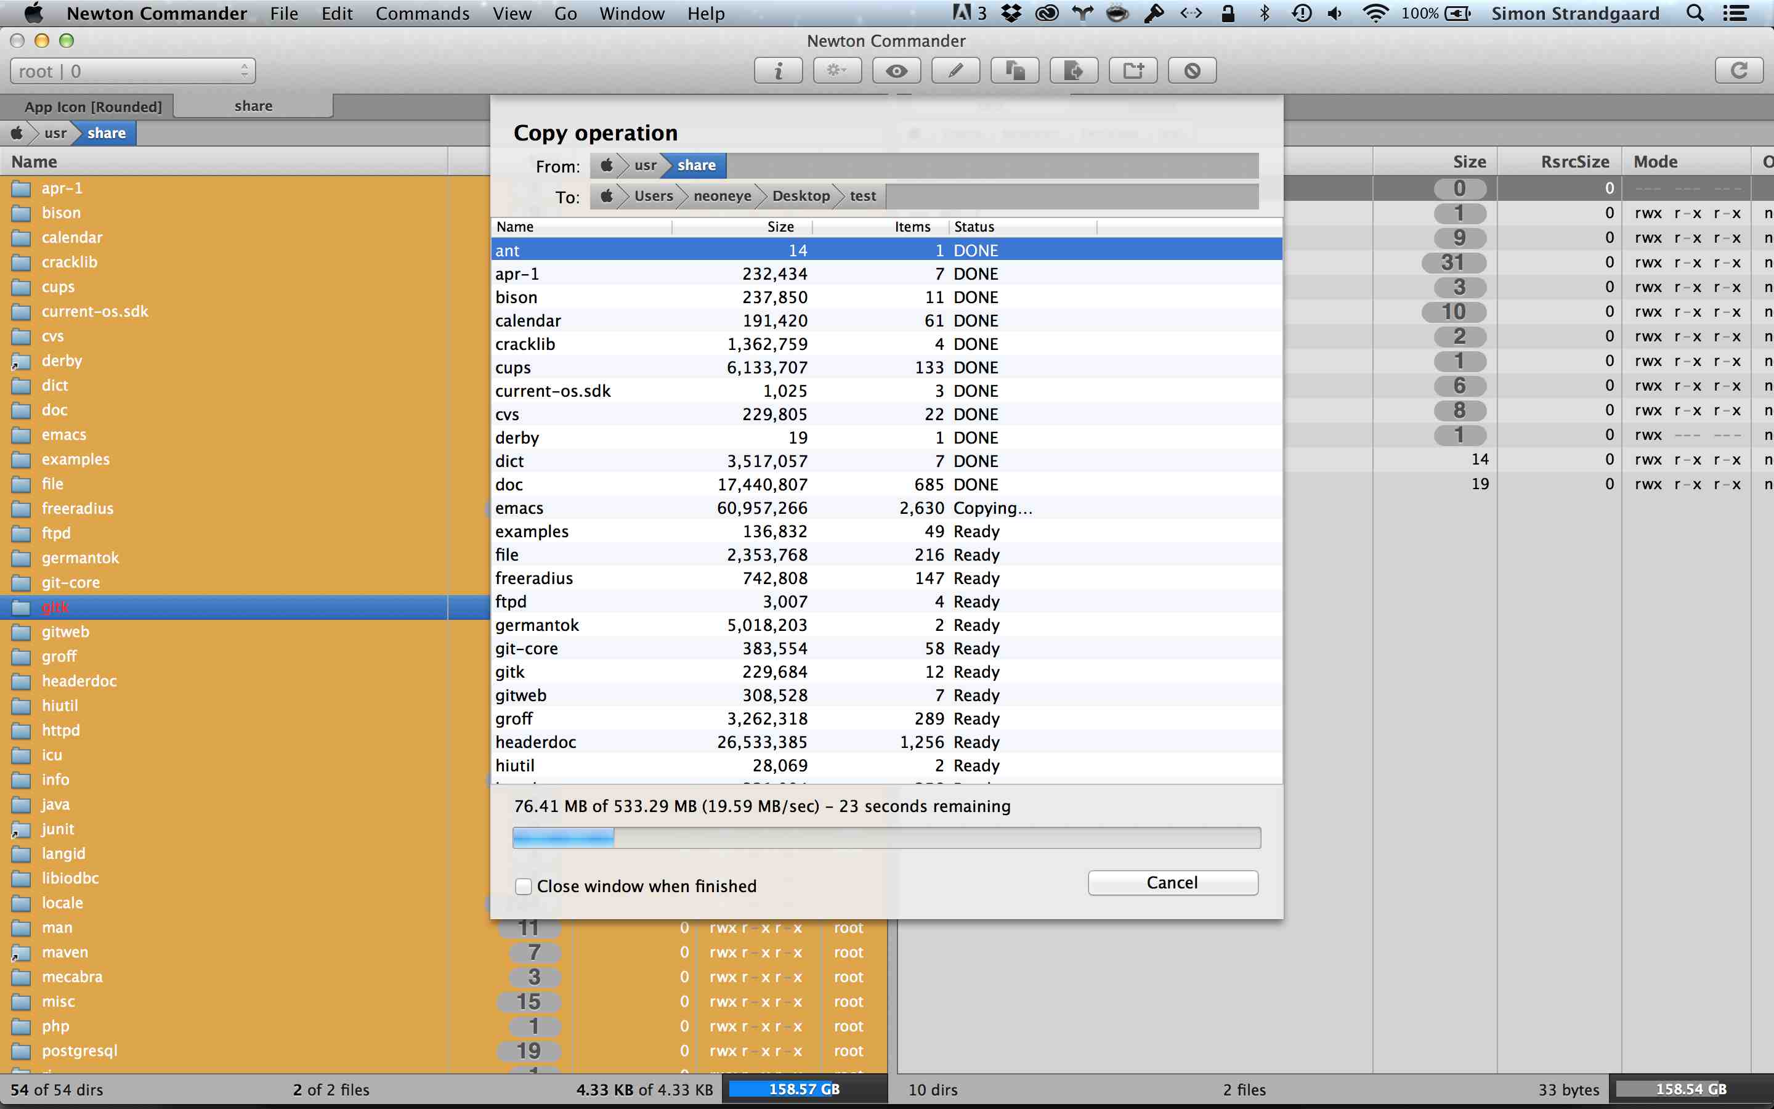Click the volume menu bar icon

click(1335, 13)
